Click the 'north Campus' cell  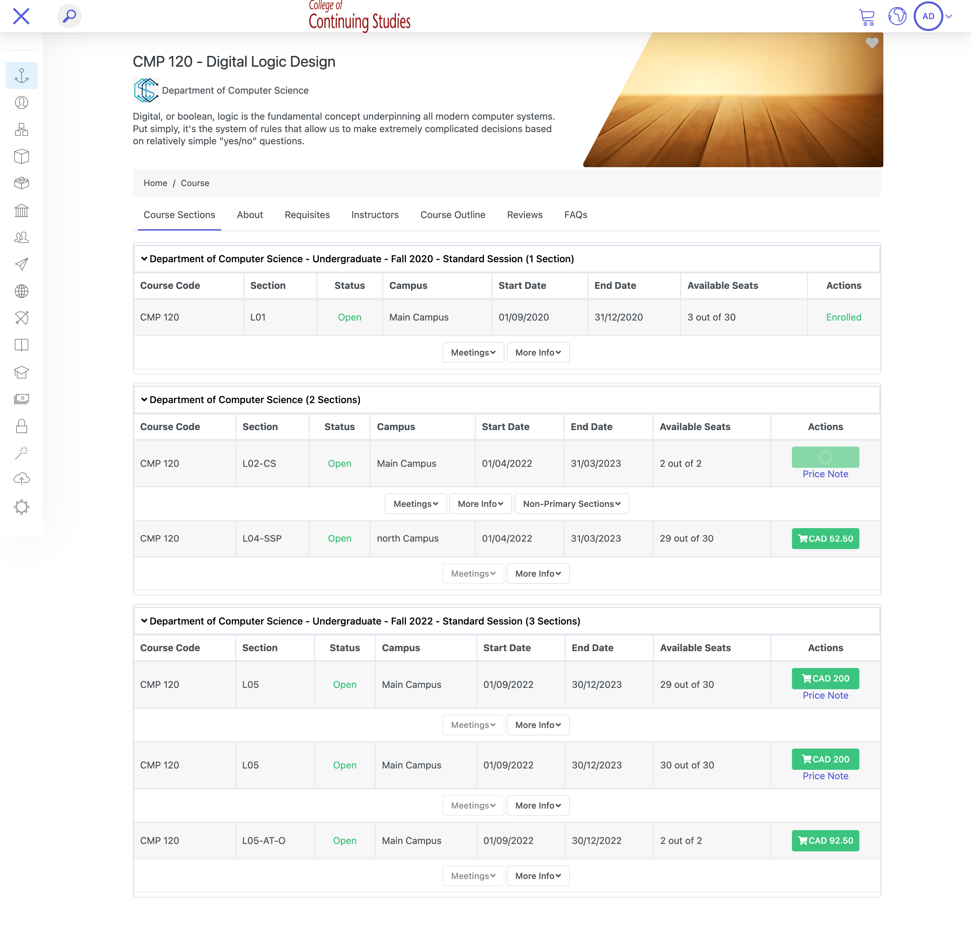(422, 538)
